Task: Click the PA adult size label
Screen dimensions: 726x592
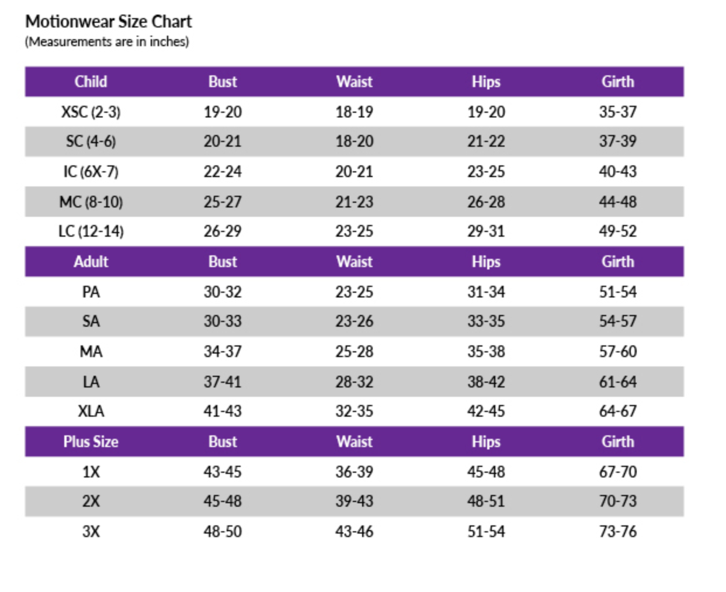Action: click(91, 292)
